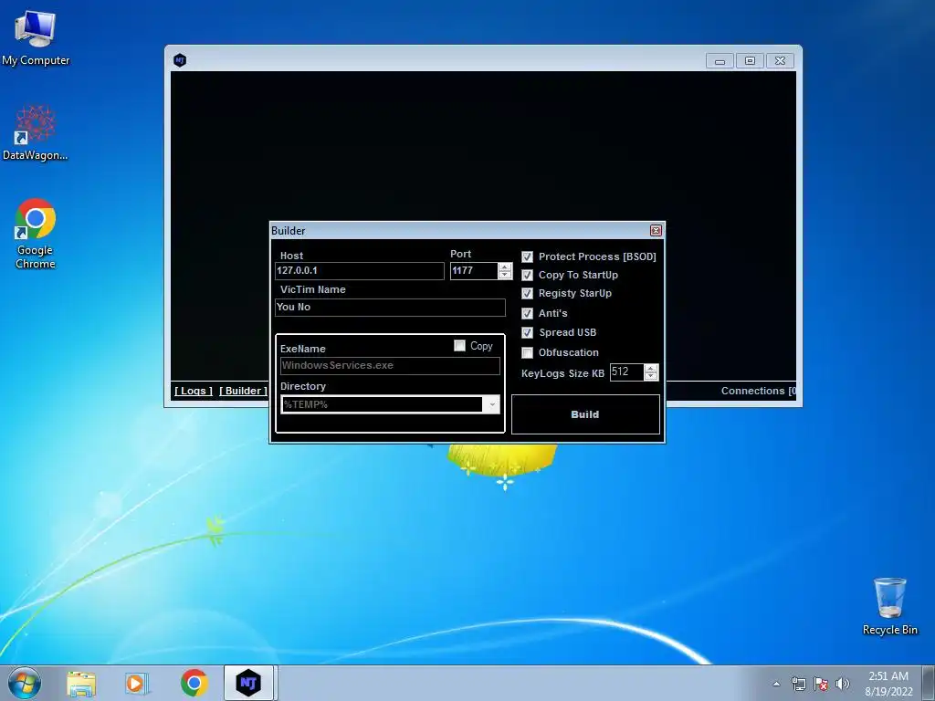
Task: Click the Connections status text
Action: (x=759, y=391)
